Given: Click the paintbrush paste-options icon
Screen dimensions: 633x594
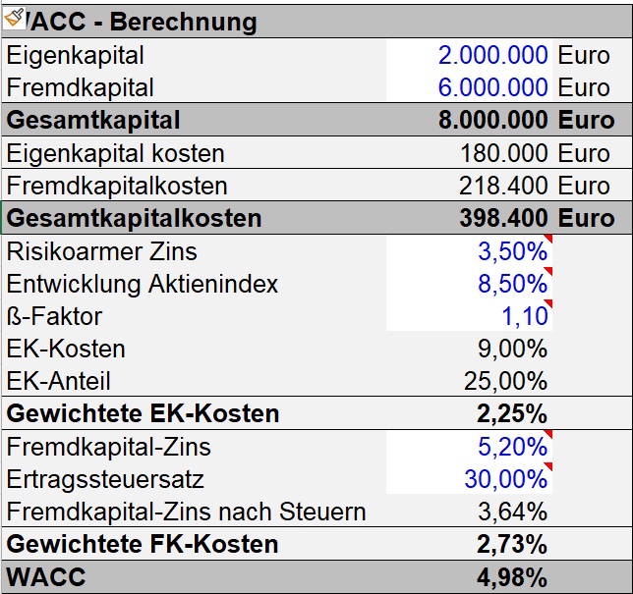Looking at the screenshot, I should point(14,18).
